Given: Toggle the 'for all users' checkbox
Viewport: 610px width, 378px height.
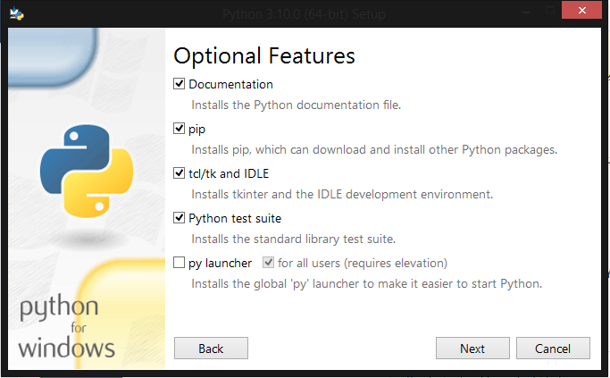Looking at the screenshot, I should point(269,263).
